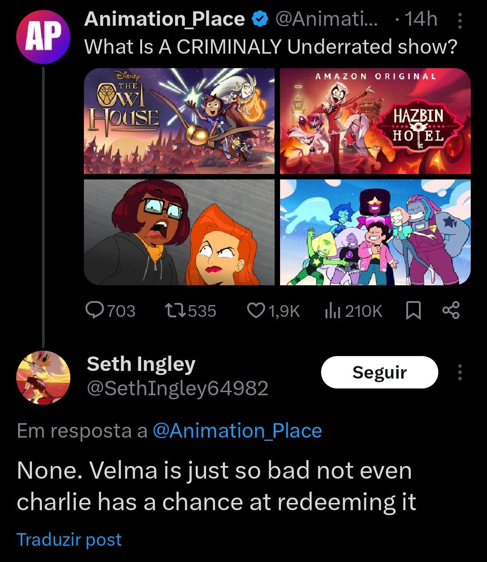Tap the share icon
This screenshot has width=487, height=562.
(x=451, y=311)
